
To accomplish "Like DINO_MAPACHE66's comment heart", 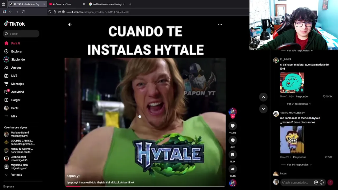I will click(326, 157).
